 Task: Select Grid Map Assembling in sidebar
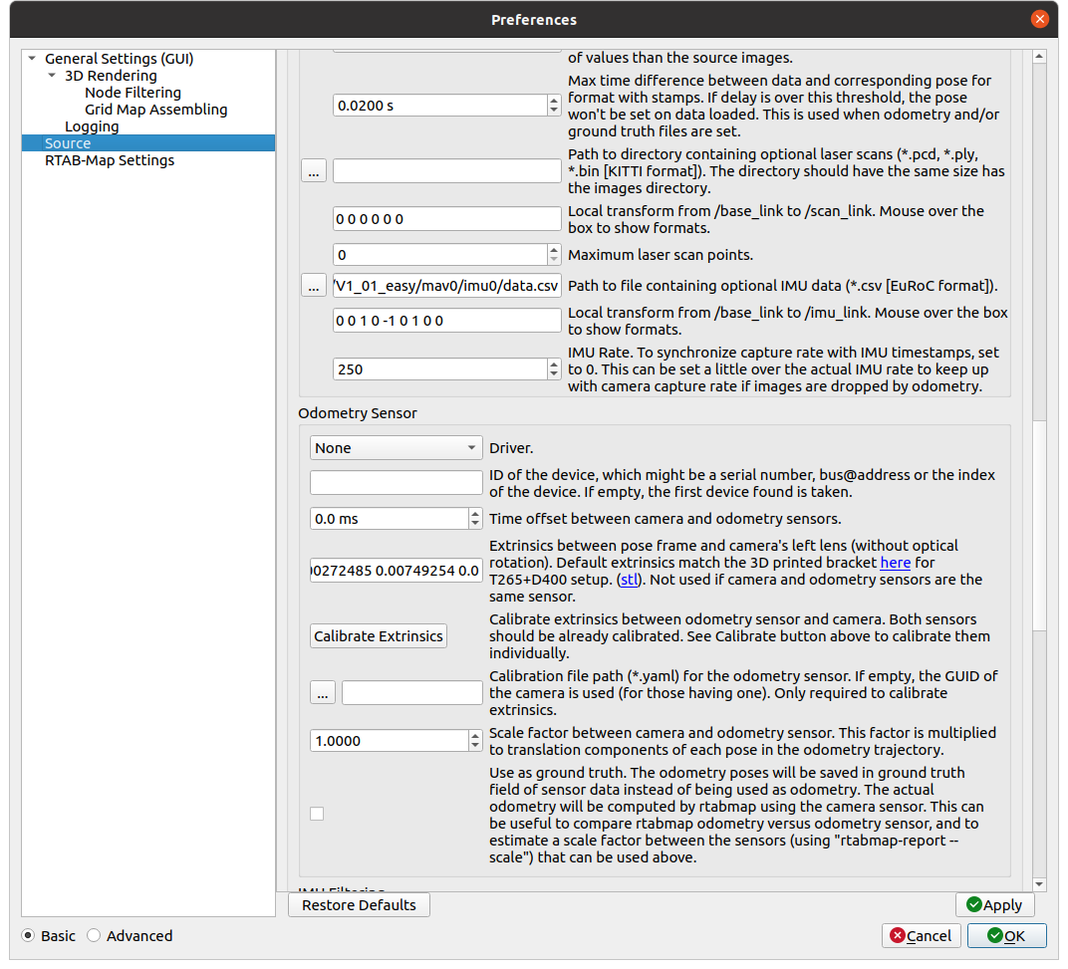click(x=155, y=110)
